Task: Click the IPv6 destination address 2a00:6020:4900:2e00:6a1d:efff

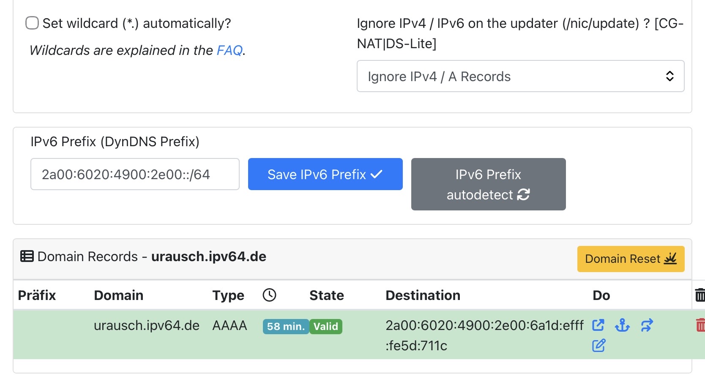Action: [484, 325]
